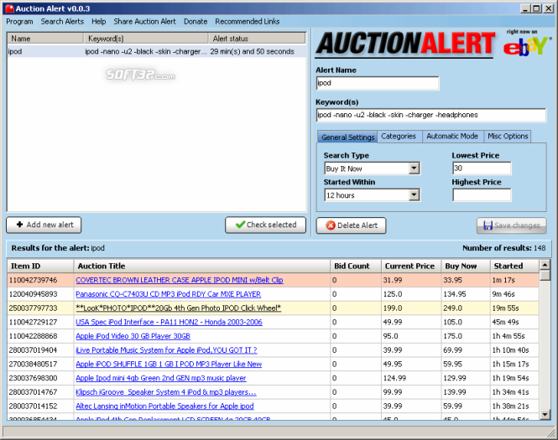Sort results by Buy Now header
This screenshot has width=558, height=440.
[x=466, y=266]
